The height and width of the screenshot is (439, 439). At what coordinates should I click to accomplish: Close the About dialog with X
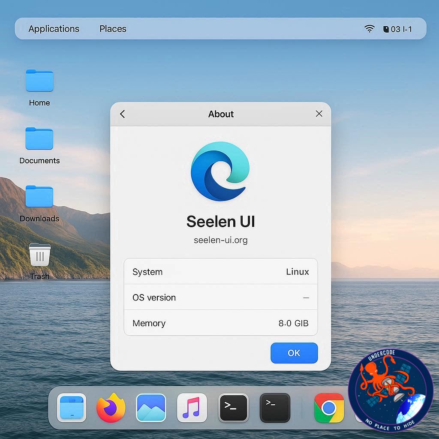(319, 114)
